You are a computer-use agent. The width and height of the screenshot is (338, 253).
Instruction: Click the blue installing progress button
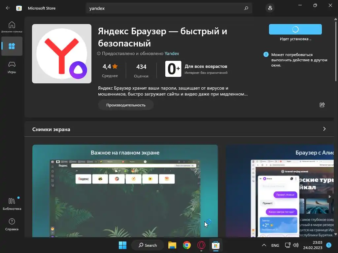(295, 29)
